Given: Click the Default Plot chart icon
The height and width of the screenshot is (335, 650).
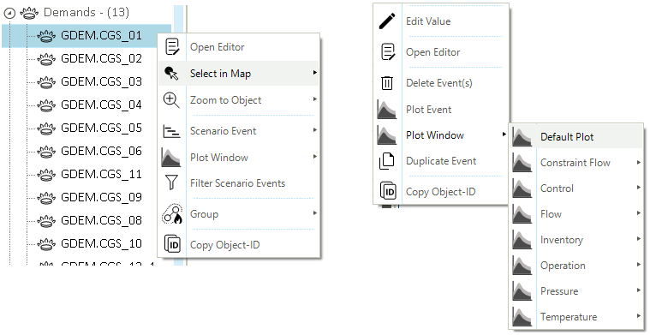Looking at the screenshot, I should (x=522, y=137).
